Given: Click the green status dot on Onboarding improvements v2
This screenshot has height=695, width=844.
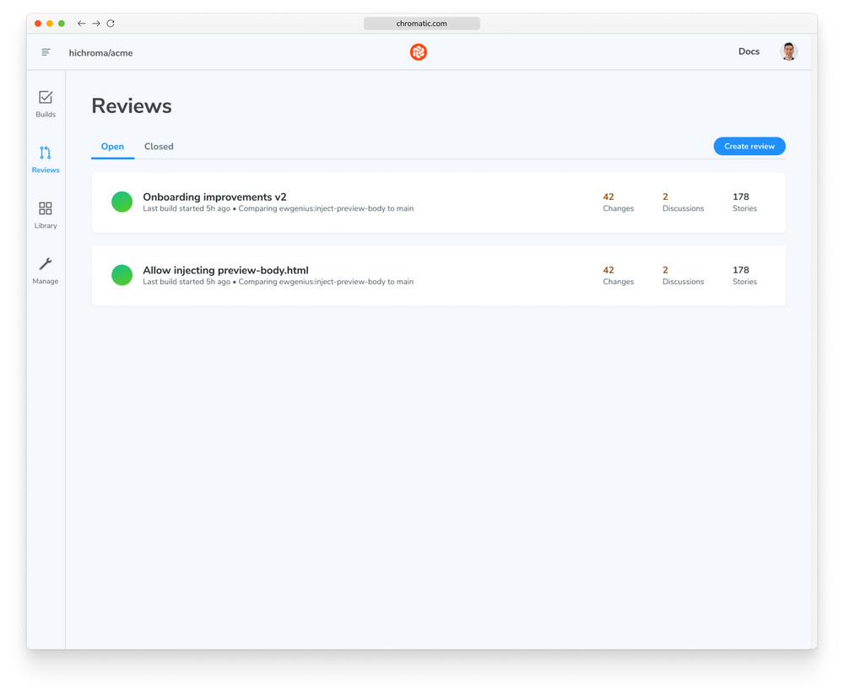Looking at the screenshot, I should [122, 202].
